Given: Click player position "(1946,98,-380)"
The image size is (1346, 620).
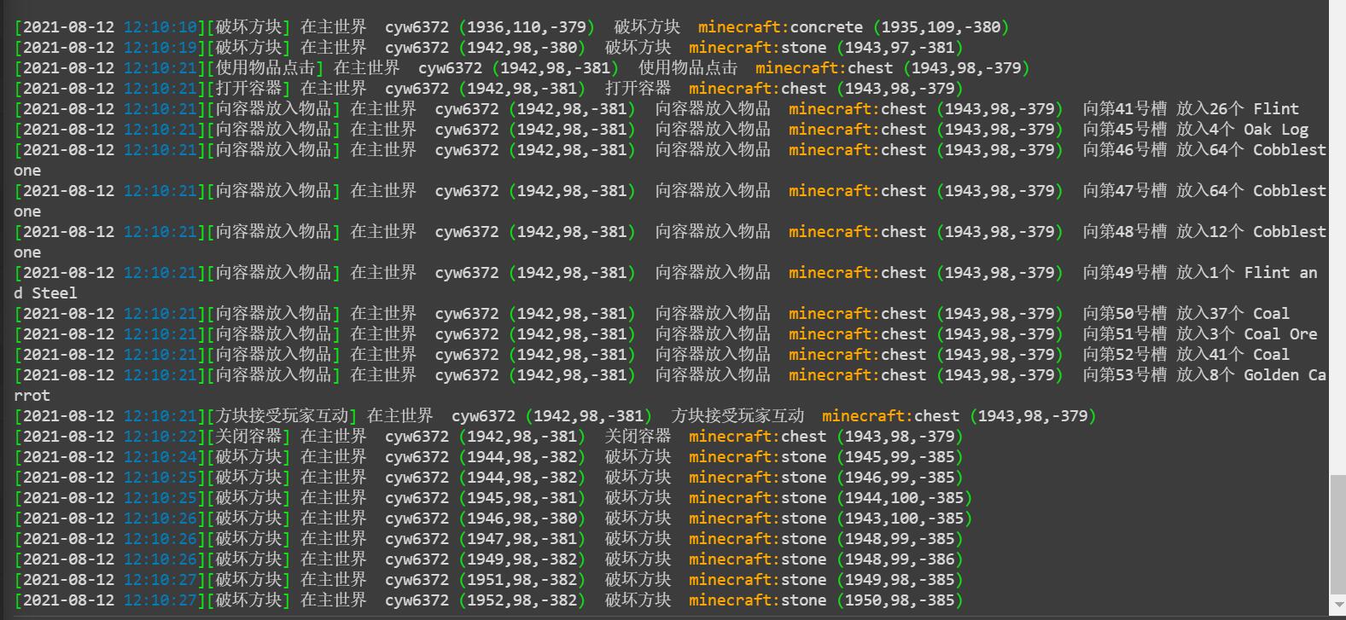Looking at the screenshot, I should point(522,519).
